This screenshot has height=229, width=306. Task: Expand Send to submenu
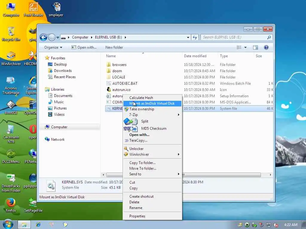152,174
